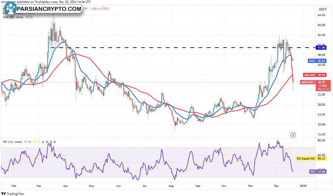This screenshot has height=196, width=333.
Task: Click the 20.00 price scale value
Action: coord(321,124)
